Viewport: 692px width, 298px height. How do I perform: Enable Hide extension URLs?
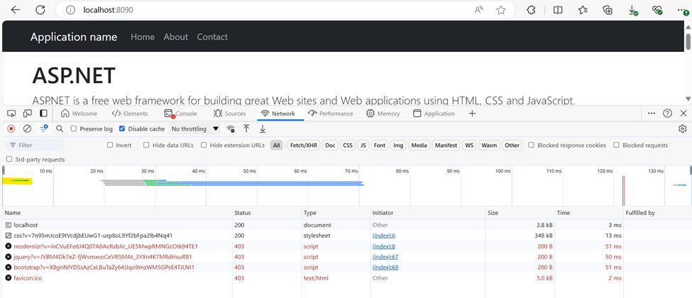[x=204, y=145]
